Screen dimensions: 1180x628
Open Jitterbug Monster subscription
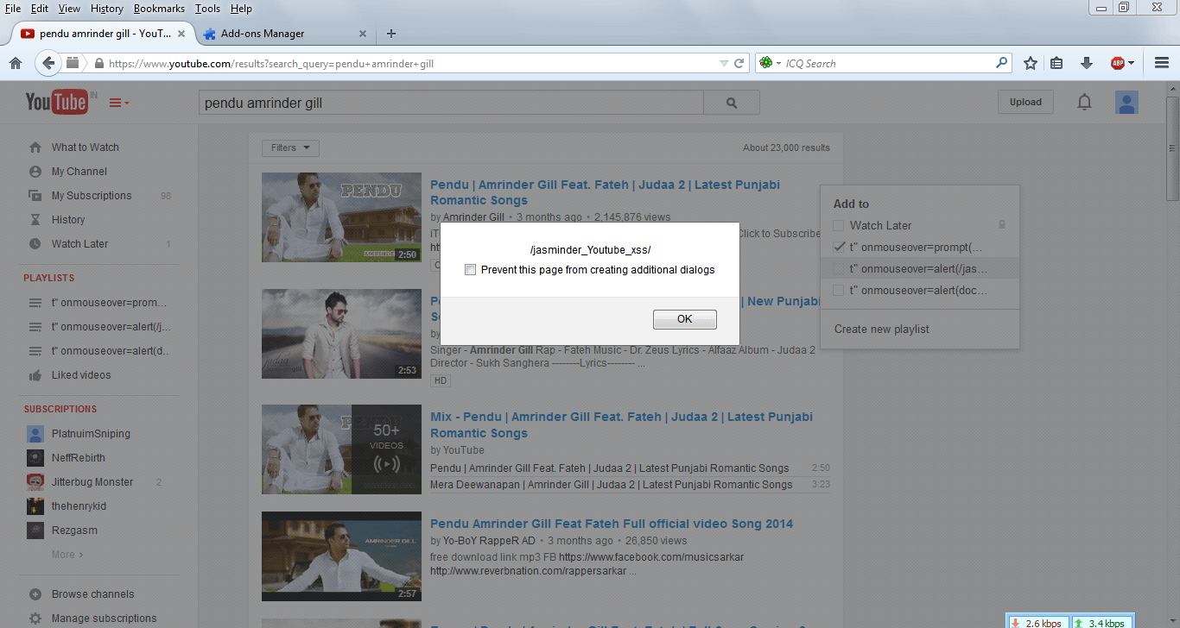click(x=92, y=482)
